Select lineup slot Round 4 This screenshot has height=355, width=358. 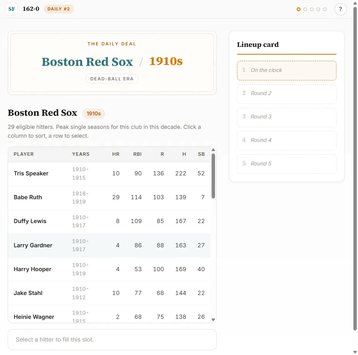[x=287, y=141]
